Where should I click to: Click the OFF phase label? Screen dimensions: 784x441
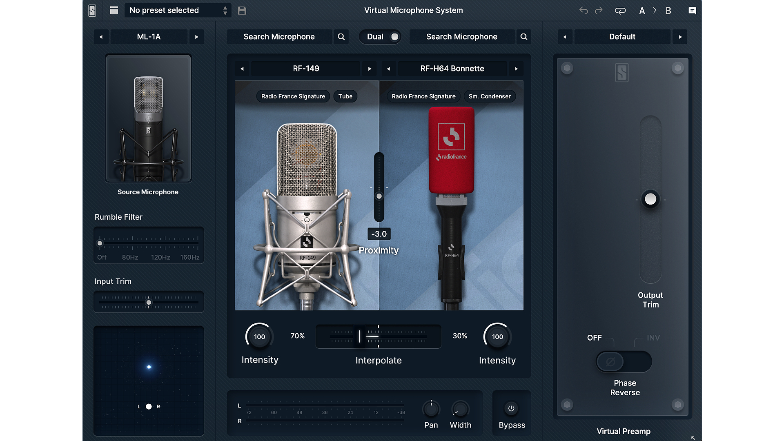pyautogui.click(x=595, y=338)
